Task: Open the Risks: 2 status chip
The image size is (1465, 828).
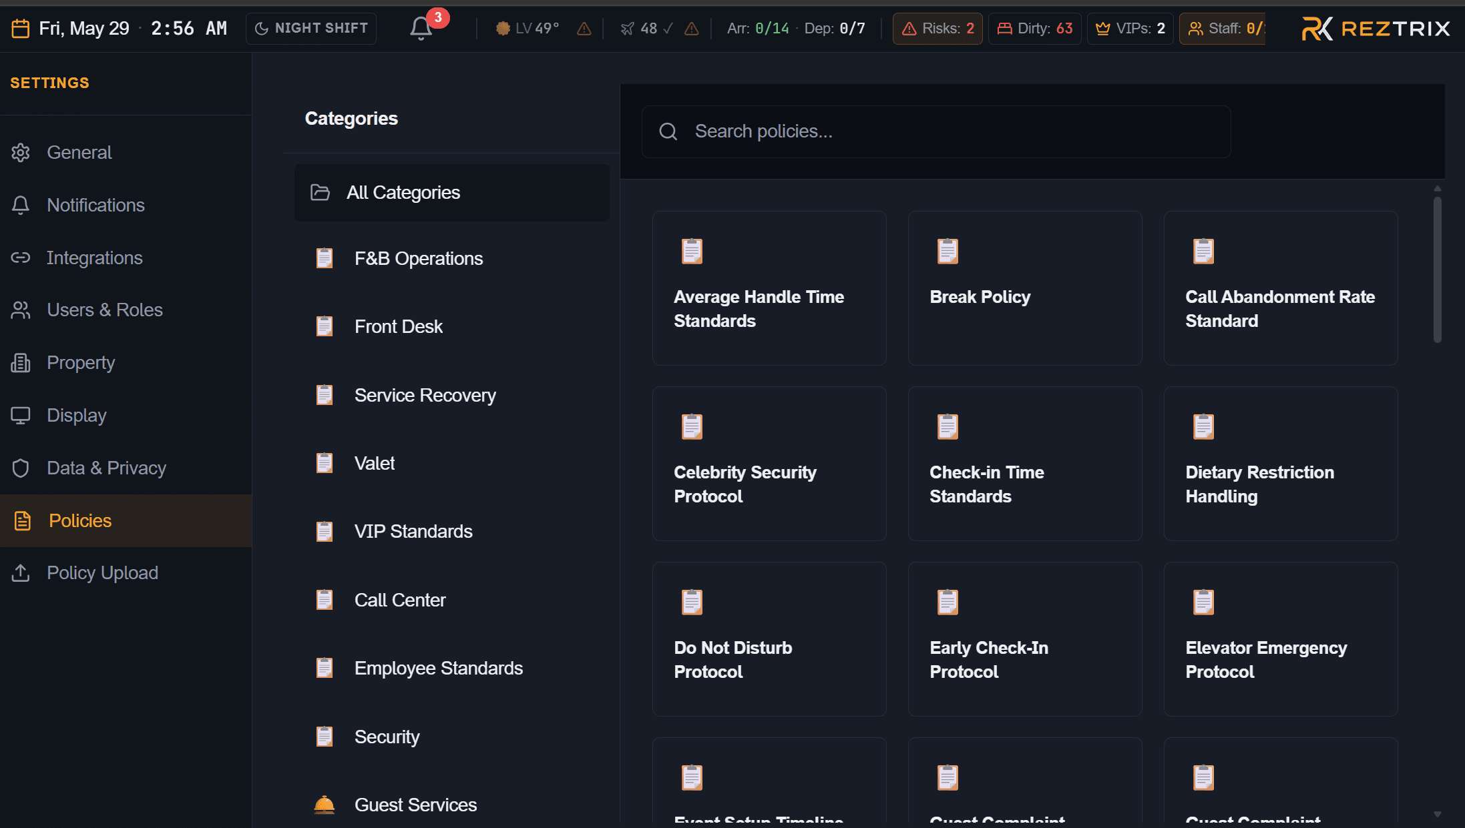Action: coord(937,29)
